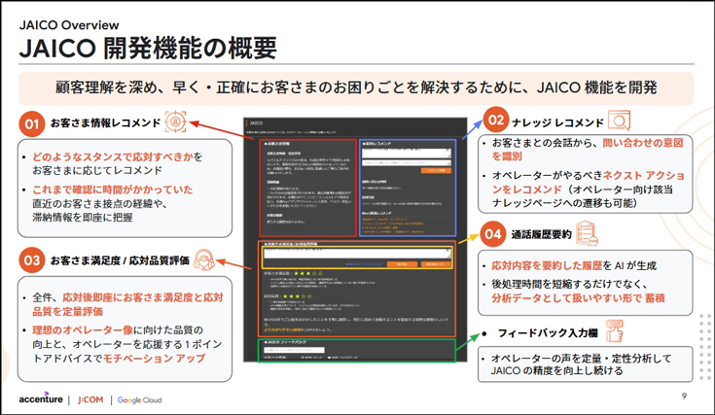This screenshot has width=715, height=415.
Task: Click the red text どのようなスタンスで応対すべきか
Action: pyautogui.click(x=112, y=157)
